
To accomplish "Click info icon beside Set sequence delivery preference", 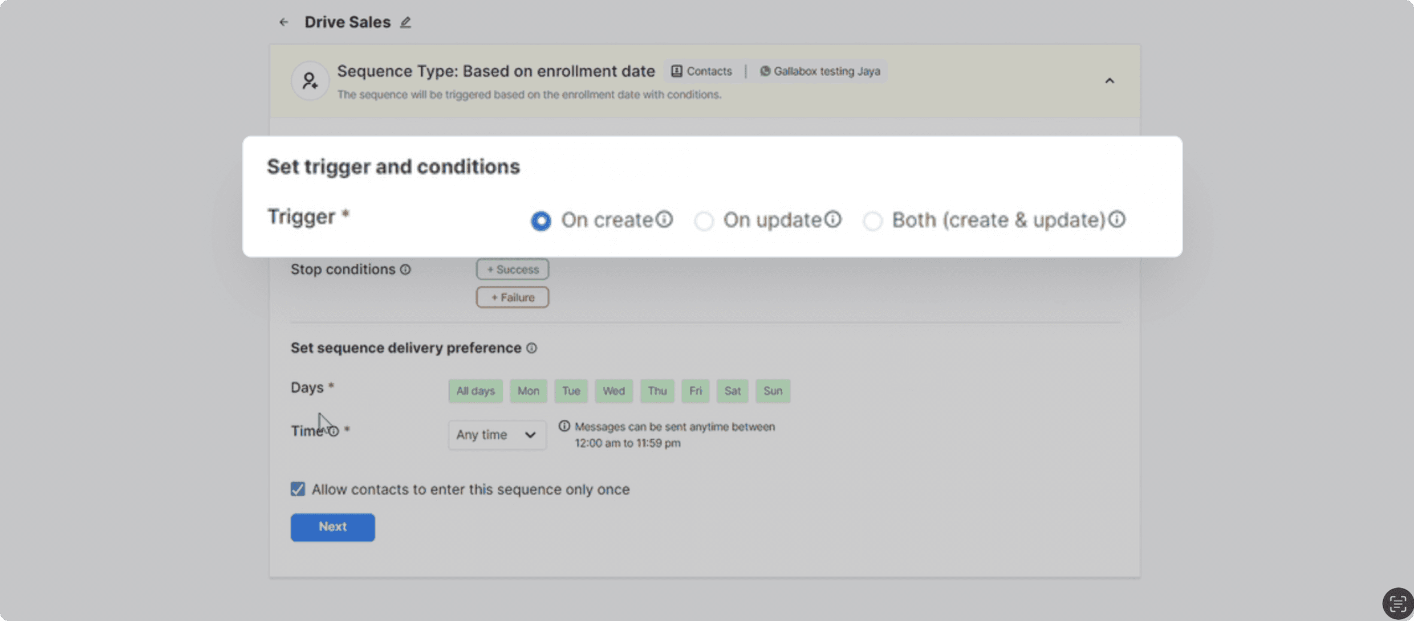I will coord(531,348).
